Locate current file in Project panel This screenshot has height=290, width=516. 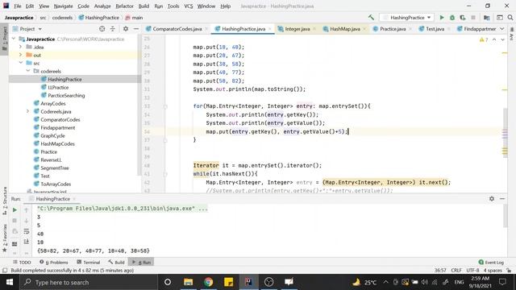tap(102, 29)
